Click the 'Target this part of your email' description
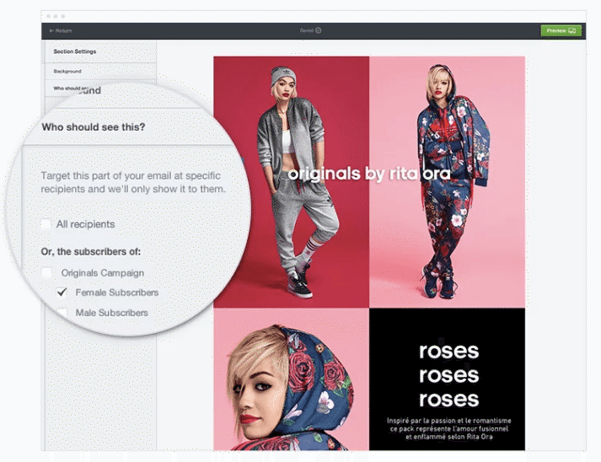Screen dimensions: 601x462 point(133,182)
